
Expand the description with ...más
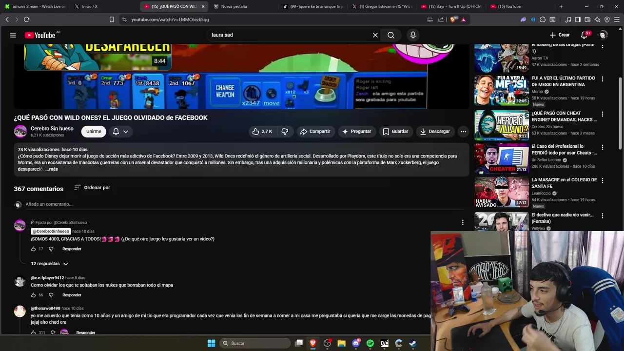pyautogui.click(x=52, y=169)
